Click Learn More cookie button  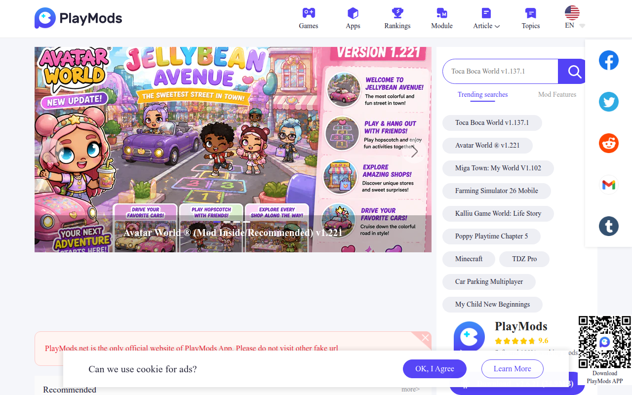(513, 369)
